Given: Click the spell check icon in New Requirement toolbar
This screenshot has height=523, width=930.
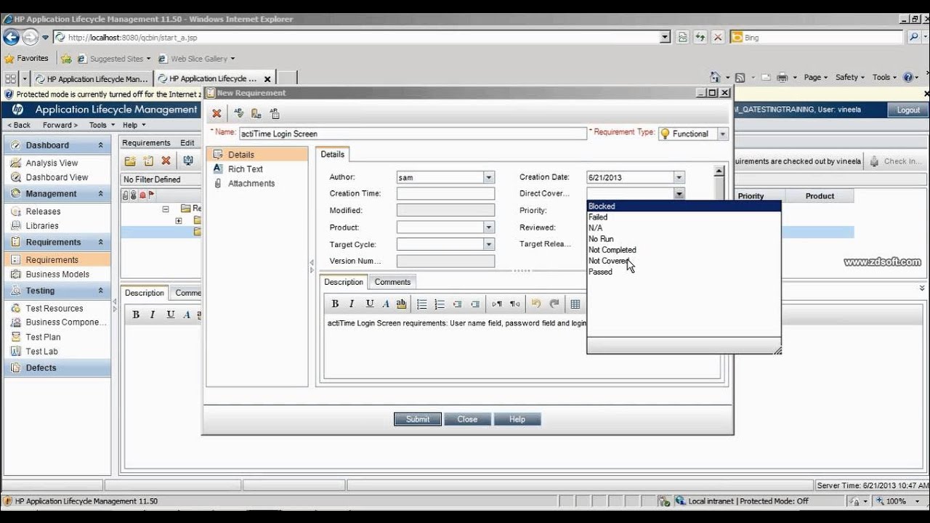Looking at the screenshot, I should coord(238,113).
